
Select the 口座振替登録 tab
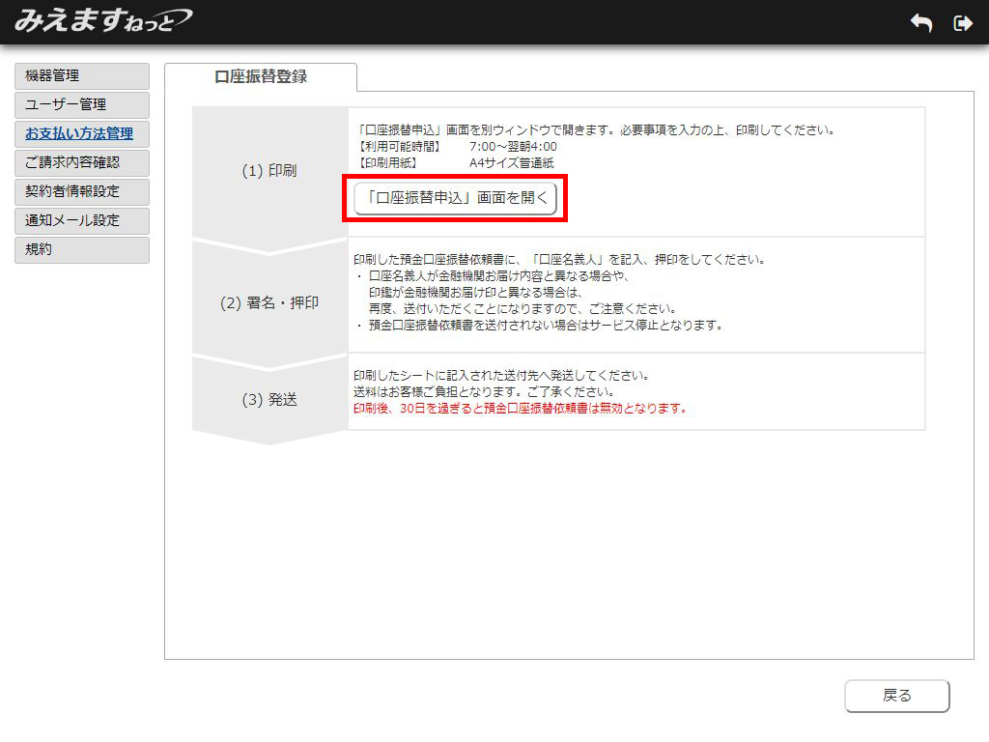tap(261, 76)
